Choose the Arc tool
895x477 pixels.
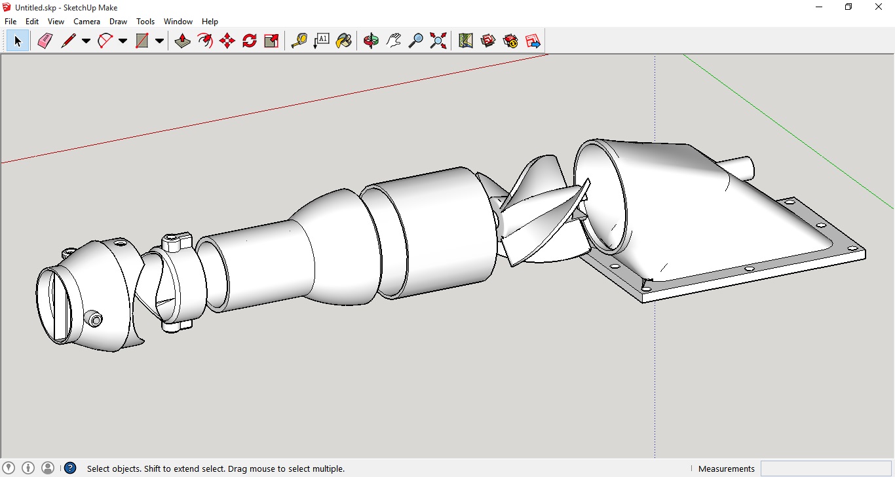[105, 41]
